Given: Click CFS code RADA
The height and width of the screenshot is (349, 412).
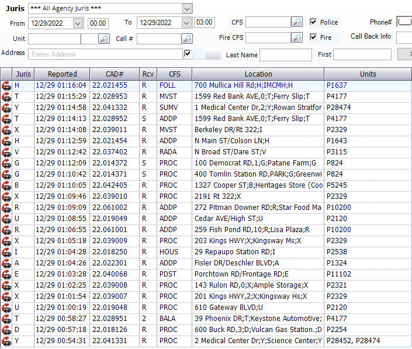Looking at the screenshot, I should pyautogui.click(x=168, y=152).
